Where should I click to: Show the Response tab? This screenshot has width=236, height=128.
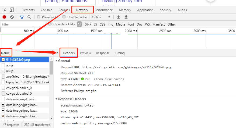[103, 53]
